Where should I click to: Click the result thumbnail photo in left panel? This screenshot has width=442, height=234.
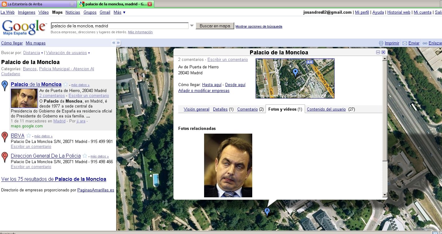(x=24, y=98)
